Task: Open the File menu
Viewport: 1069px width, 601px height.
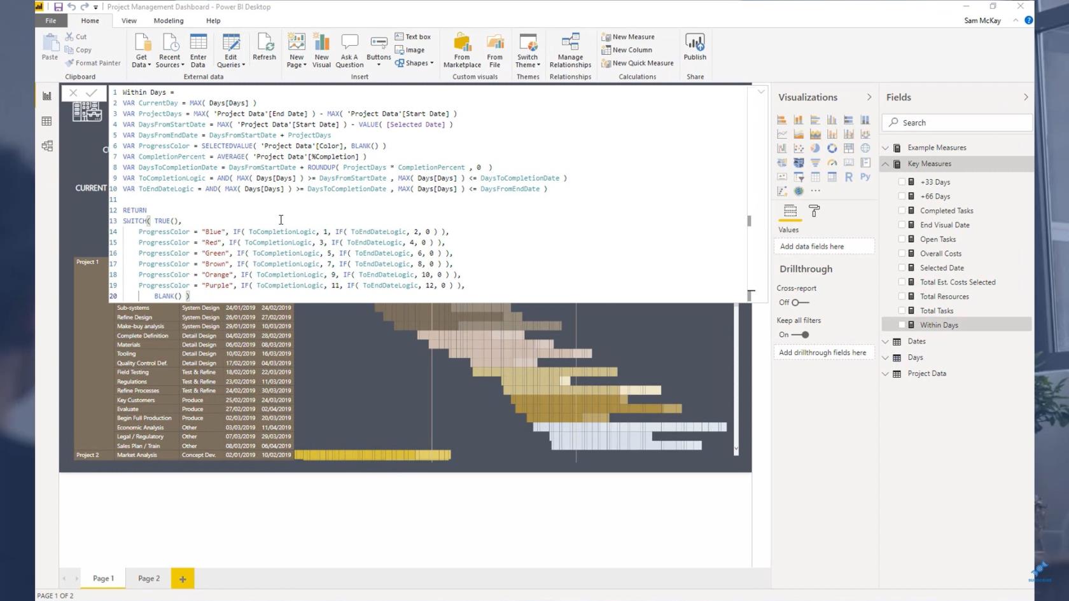Action: [50, 20]
